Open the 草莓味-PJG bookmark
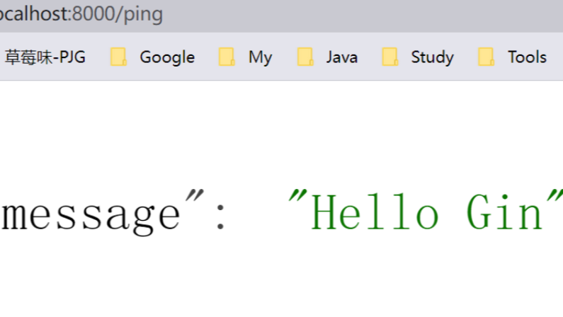 tap(45, 57)
